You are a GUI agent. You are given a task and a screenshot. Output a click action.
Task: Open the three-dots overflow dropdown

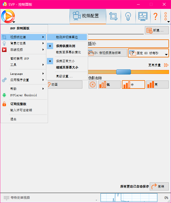tap(166, 16)
